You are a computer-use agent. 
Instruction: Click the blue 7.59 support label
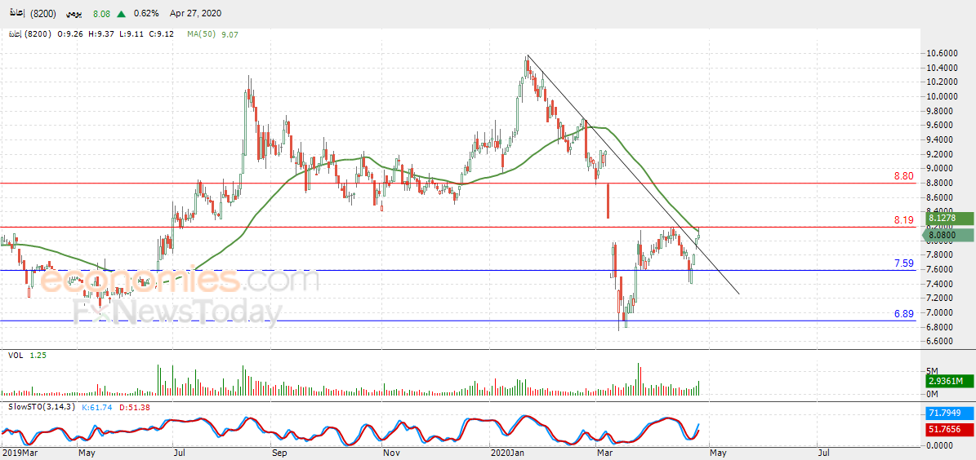[x=903, y=263]
